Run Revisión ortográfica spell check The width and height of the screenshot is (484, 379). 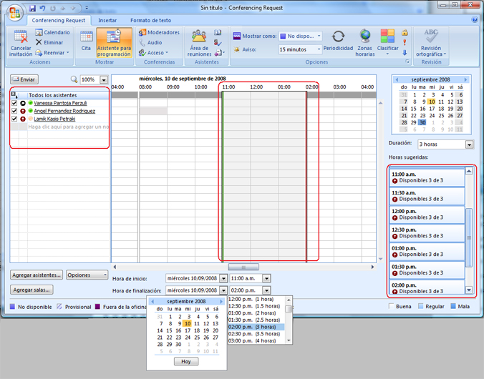click(x=431, y=43)
